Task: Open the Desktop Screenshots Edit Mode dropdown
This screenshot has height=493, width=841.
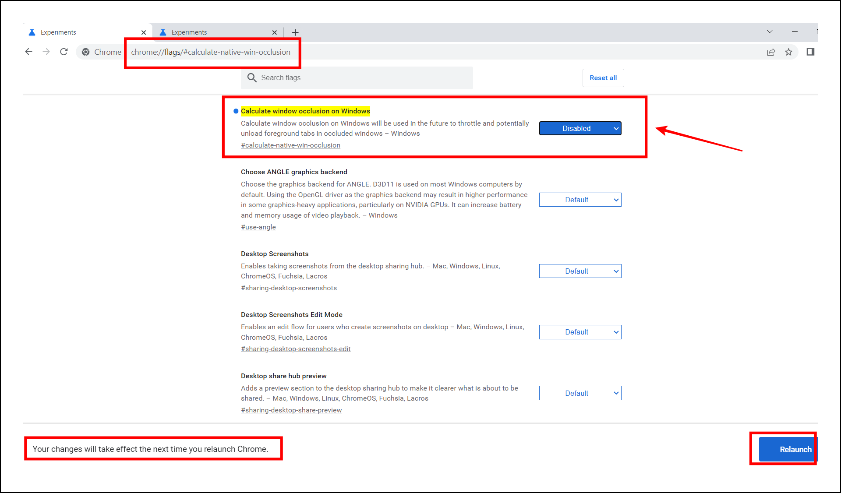Action: [x=580, y=332]
